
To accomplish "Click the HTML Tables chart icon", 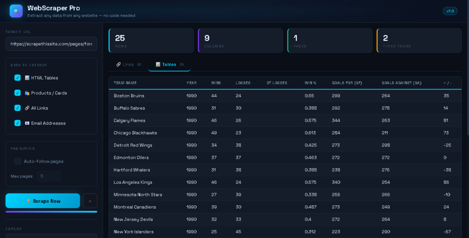I will 27,78.
